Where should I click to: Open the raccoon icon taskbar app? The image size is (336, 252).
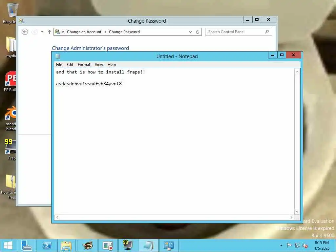(x=87, y=245)
